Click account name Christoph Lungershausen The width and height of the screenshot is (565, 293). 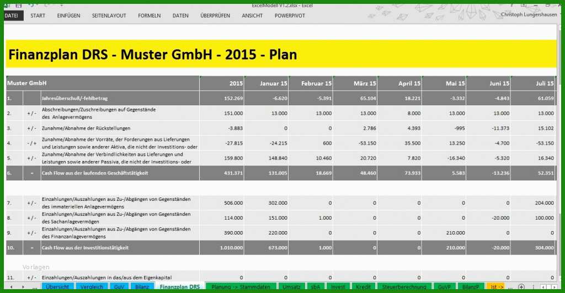(x=529, y=14)
